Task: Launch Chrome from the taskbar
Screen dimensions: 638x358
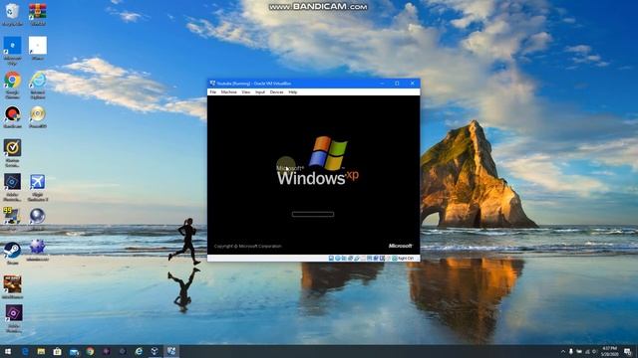Action: pos(90,351)
